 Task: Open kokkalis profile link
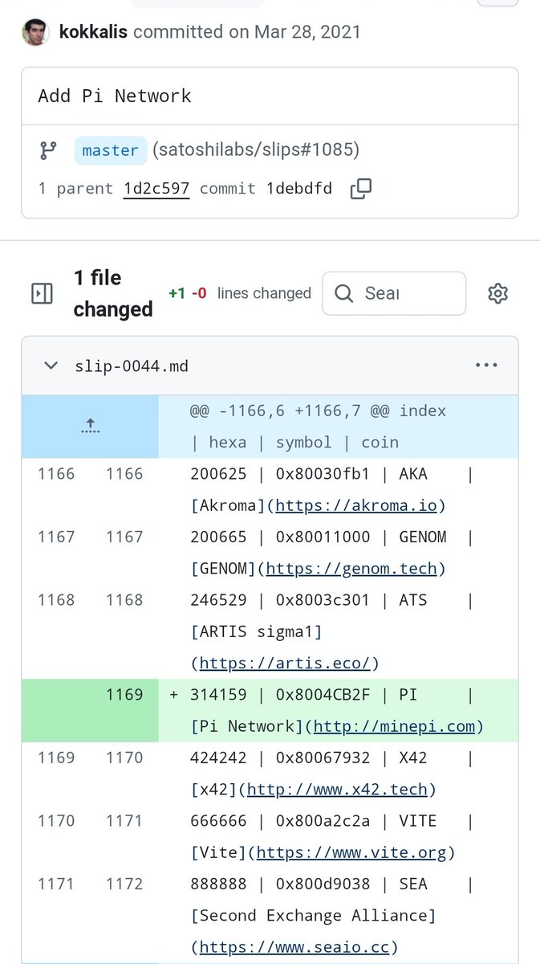coord(93,32)
